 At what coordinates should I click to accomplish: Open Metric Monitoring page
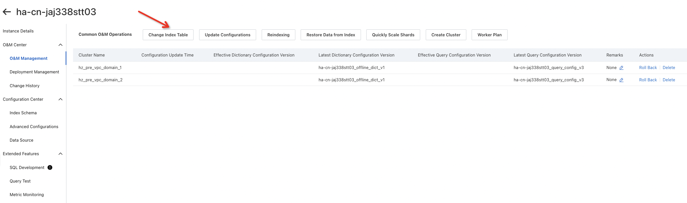(27, 195)
